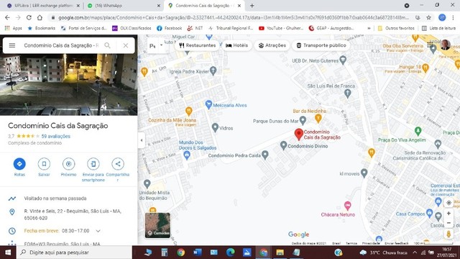
Task: Click the my location target button
Action: pos(448,203)
